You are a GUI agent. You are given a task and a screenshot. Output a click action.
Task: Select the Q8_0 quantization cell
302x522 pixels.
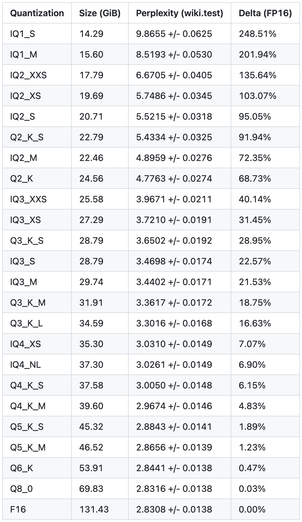(21, 489)
